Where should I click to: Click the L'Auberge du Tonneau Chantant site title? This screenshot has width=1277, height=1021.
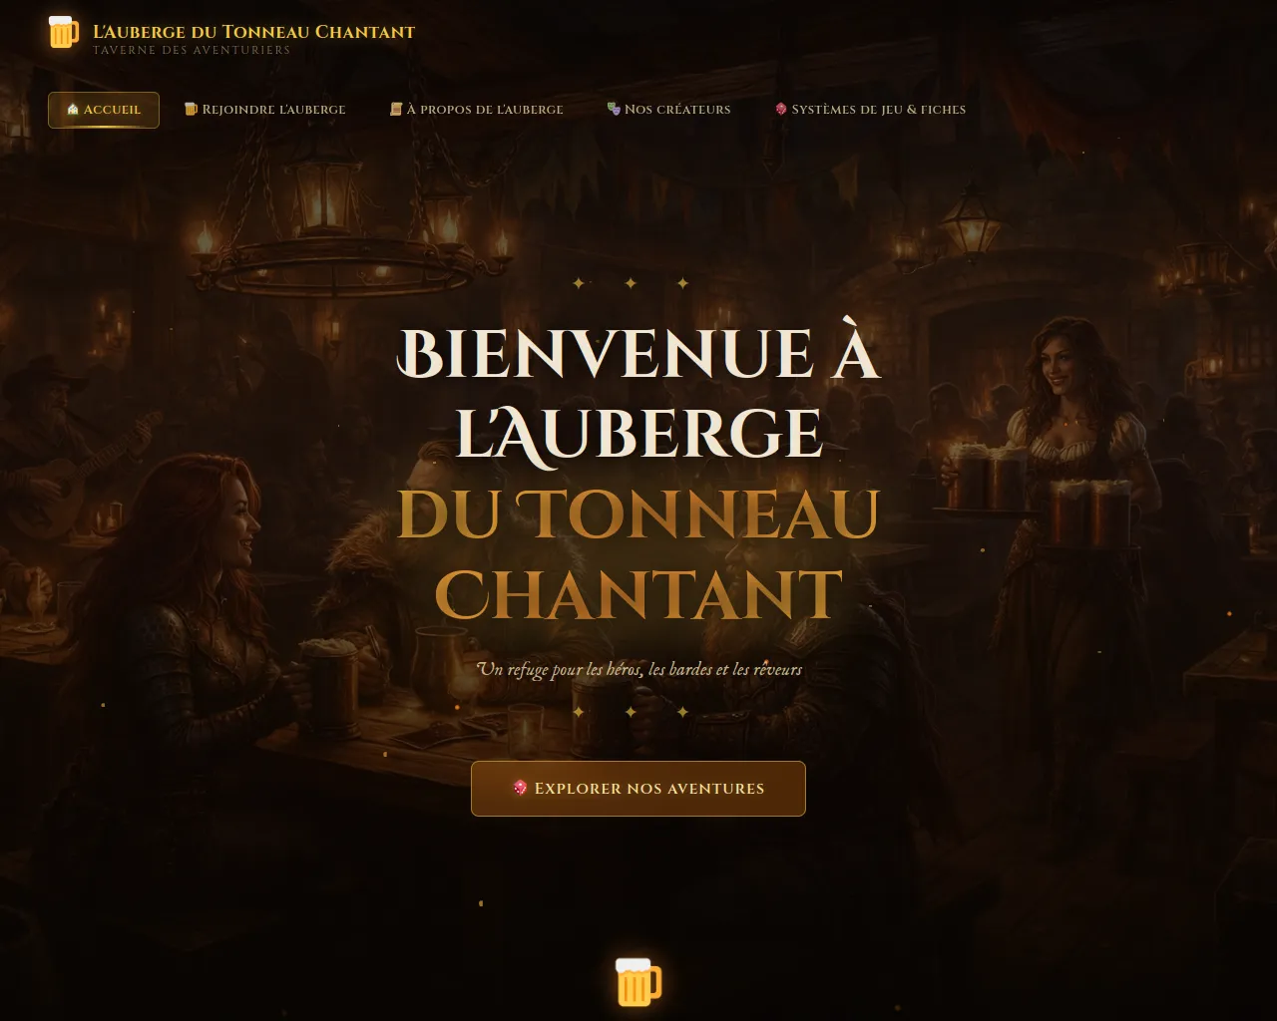[x=253, y=31]
